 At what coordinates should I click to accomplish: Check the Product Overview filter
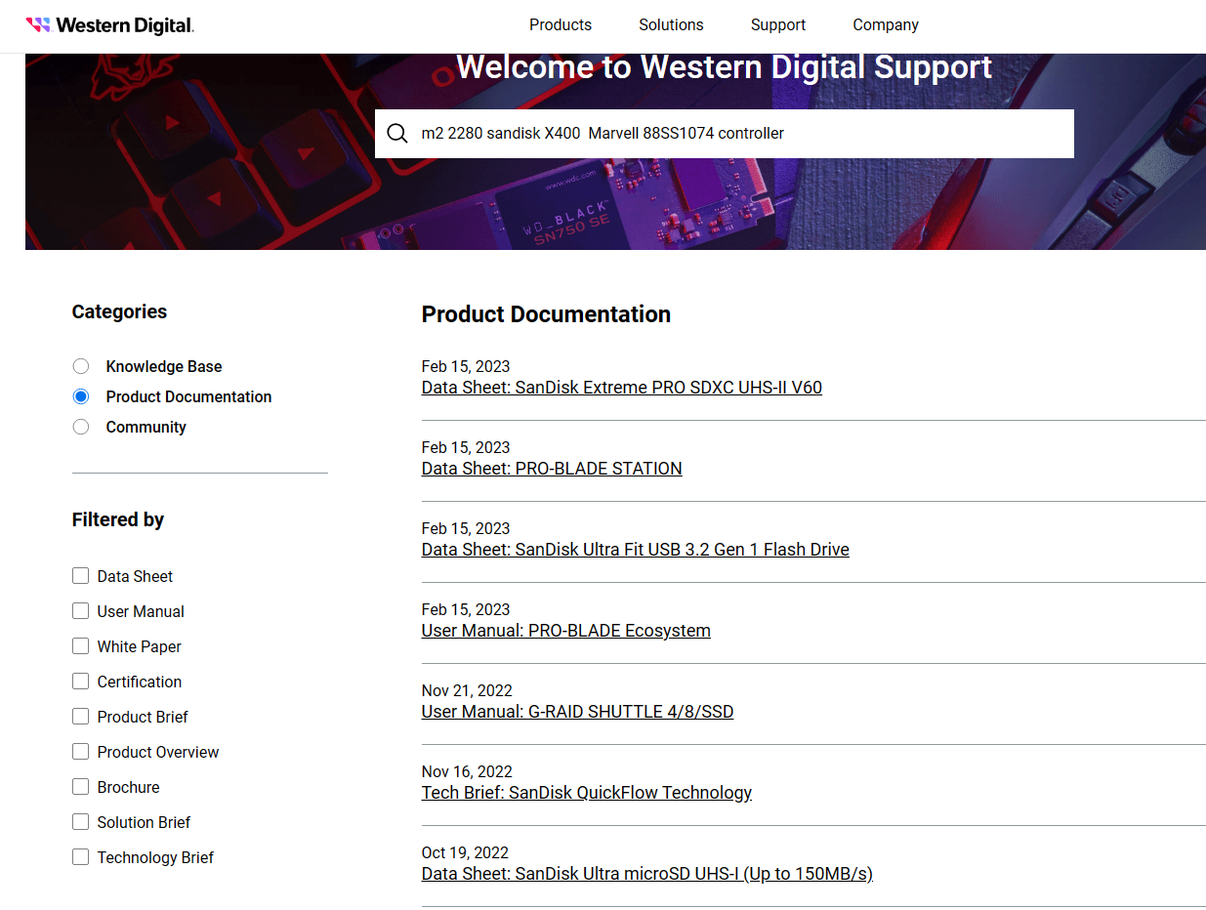(81, 752)
